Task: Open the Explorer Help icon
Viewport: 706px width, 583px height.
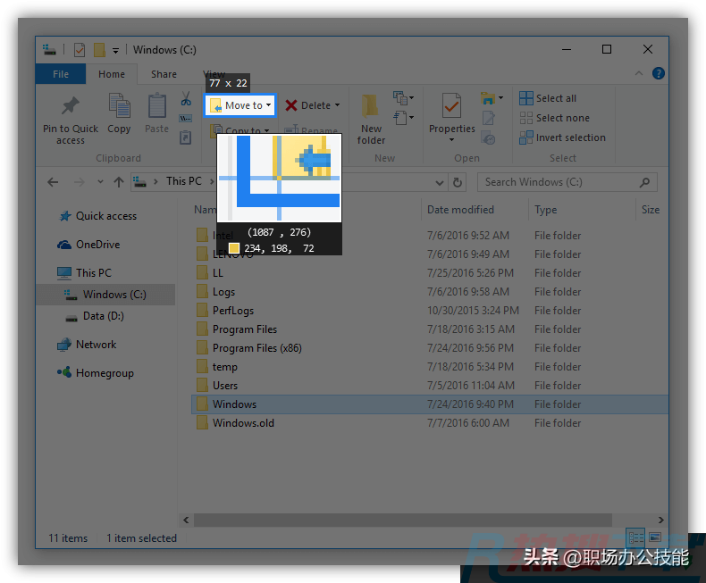Action: (x=659, y=73)
